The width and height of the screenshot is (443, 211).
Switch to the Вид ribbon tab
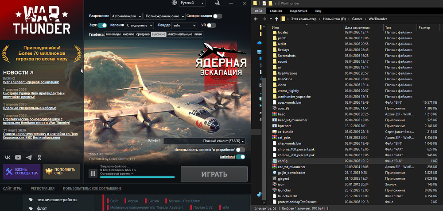tap(318, 10)
